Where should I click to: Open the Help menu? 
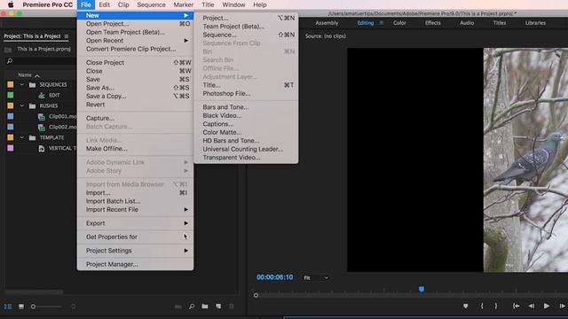pos(260,4)
